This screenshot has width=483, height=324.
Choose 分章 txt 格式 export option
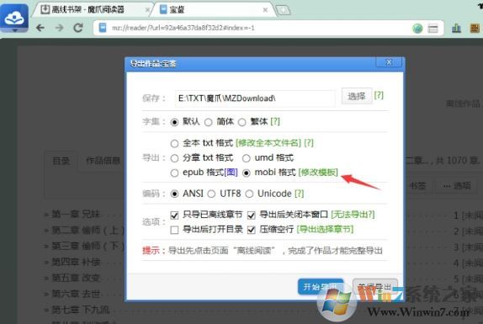tap(174, 158)
